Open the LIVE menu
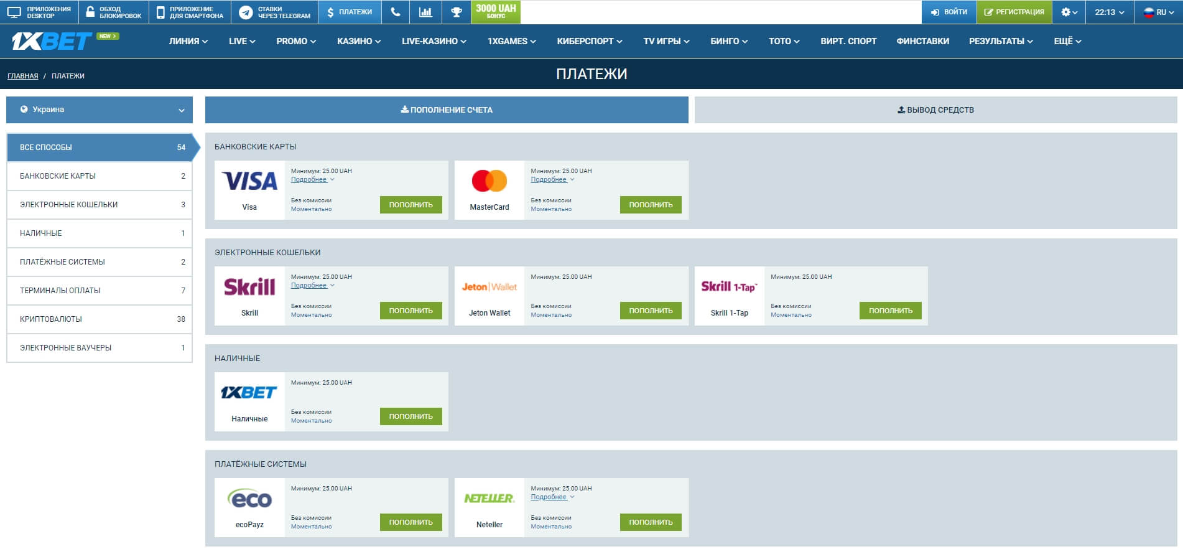The image size is (1183, 554). point(242,41)
